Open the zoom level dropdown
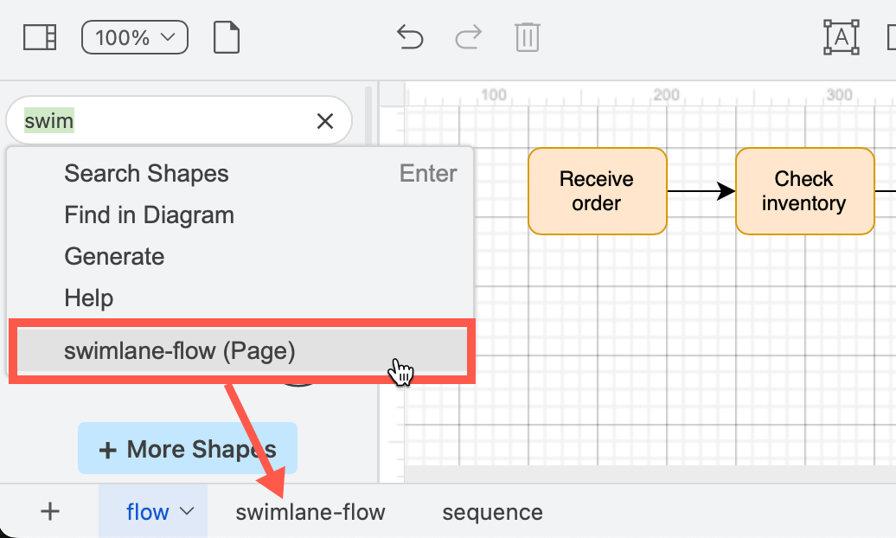This screenshot has height=538, width=896. [x=134, y=36]
